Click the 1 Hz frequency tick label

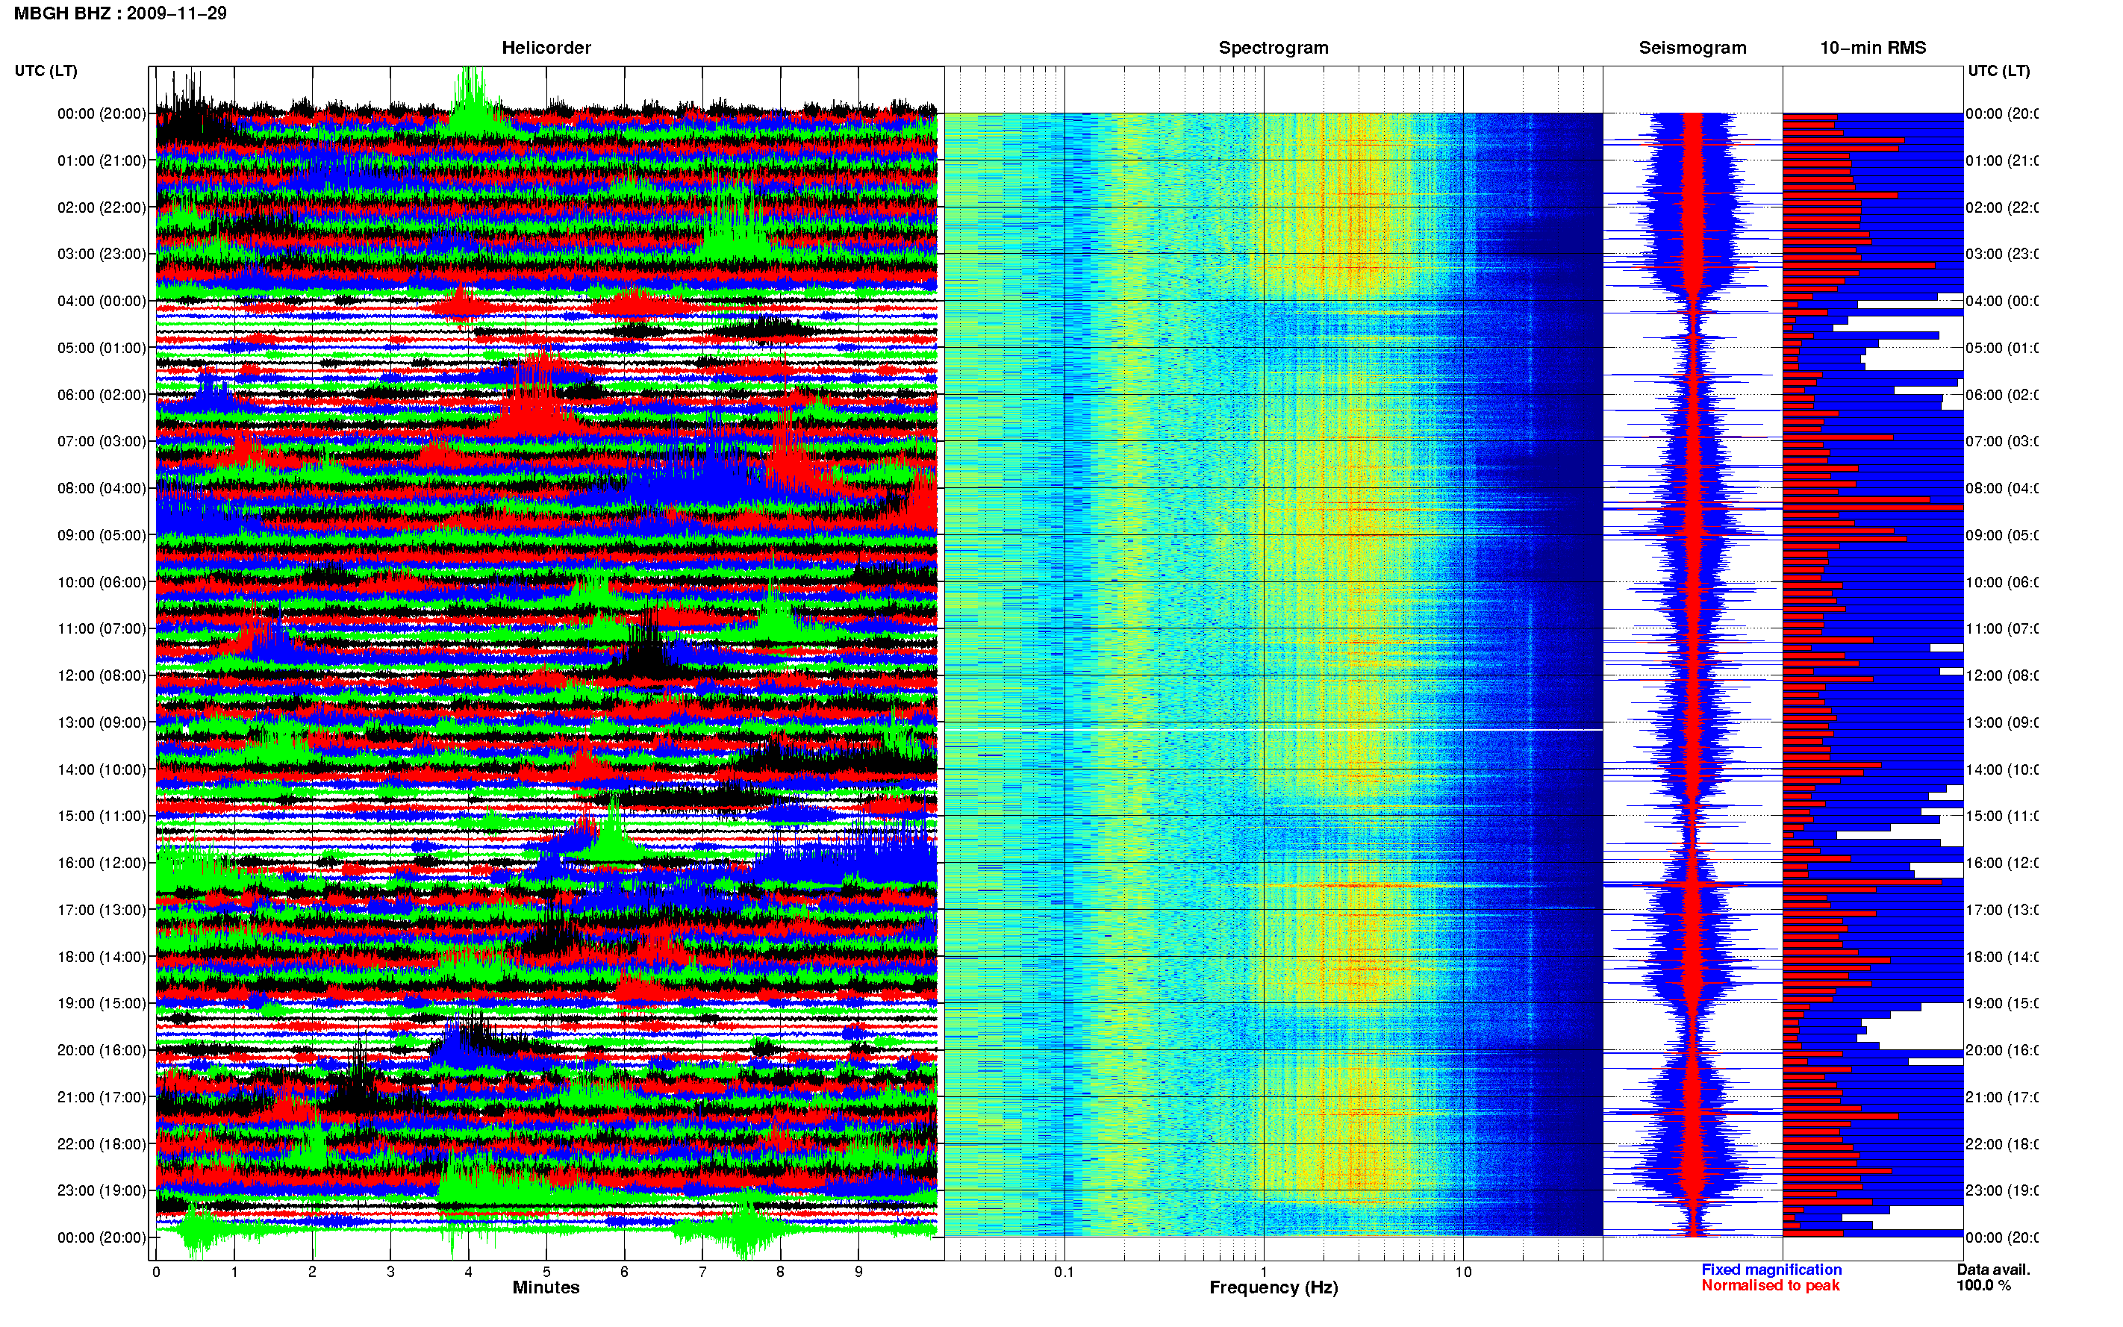pos(1264,1272)
